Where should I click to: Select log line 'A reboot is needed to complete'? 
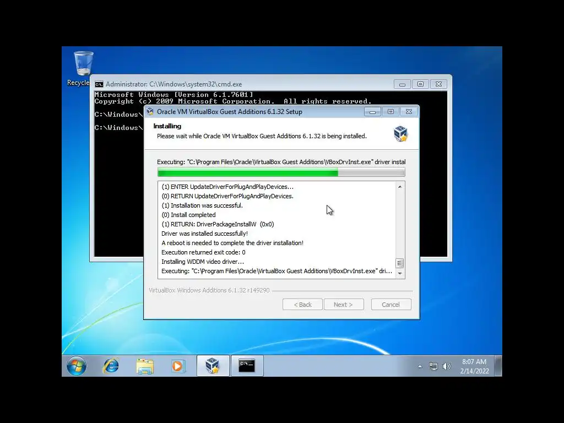tap(232, 243)
